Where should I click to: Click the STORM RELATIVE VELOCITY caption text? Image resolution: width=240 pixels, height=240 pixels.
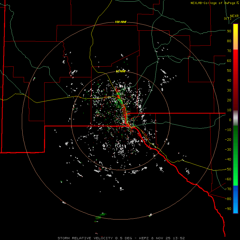pyautogui.click(x=85, y=238)
